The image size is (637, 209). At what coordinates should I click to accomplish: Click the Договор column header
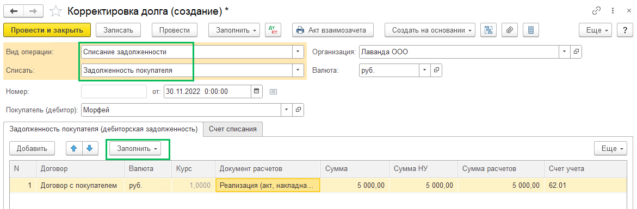click(x=81, y=168)
